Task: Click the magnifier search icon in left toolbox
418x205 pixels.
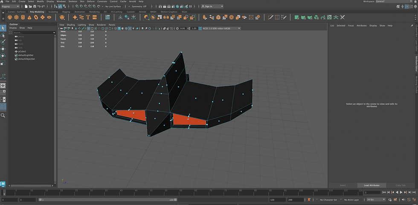Action: (3, 115)
